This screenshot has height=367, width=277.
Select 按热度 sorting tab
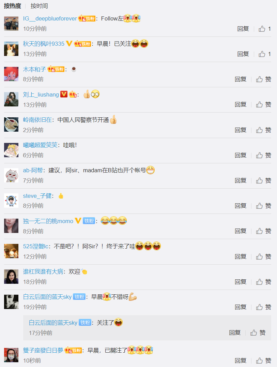pos(12,6)
